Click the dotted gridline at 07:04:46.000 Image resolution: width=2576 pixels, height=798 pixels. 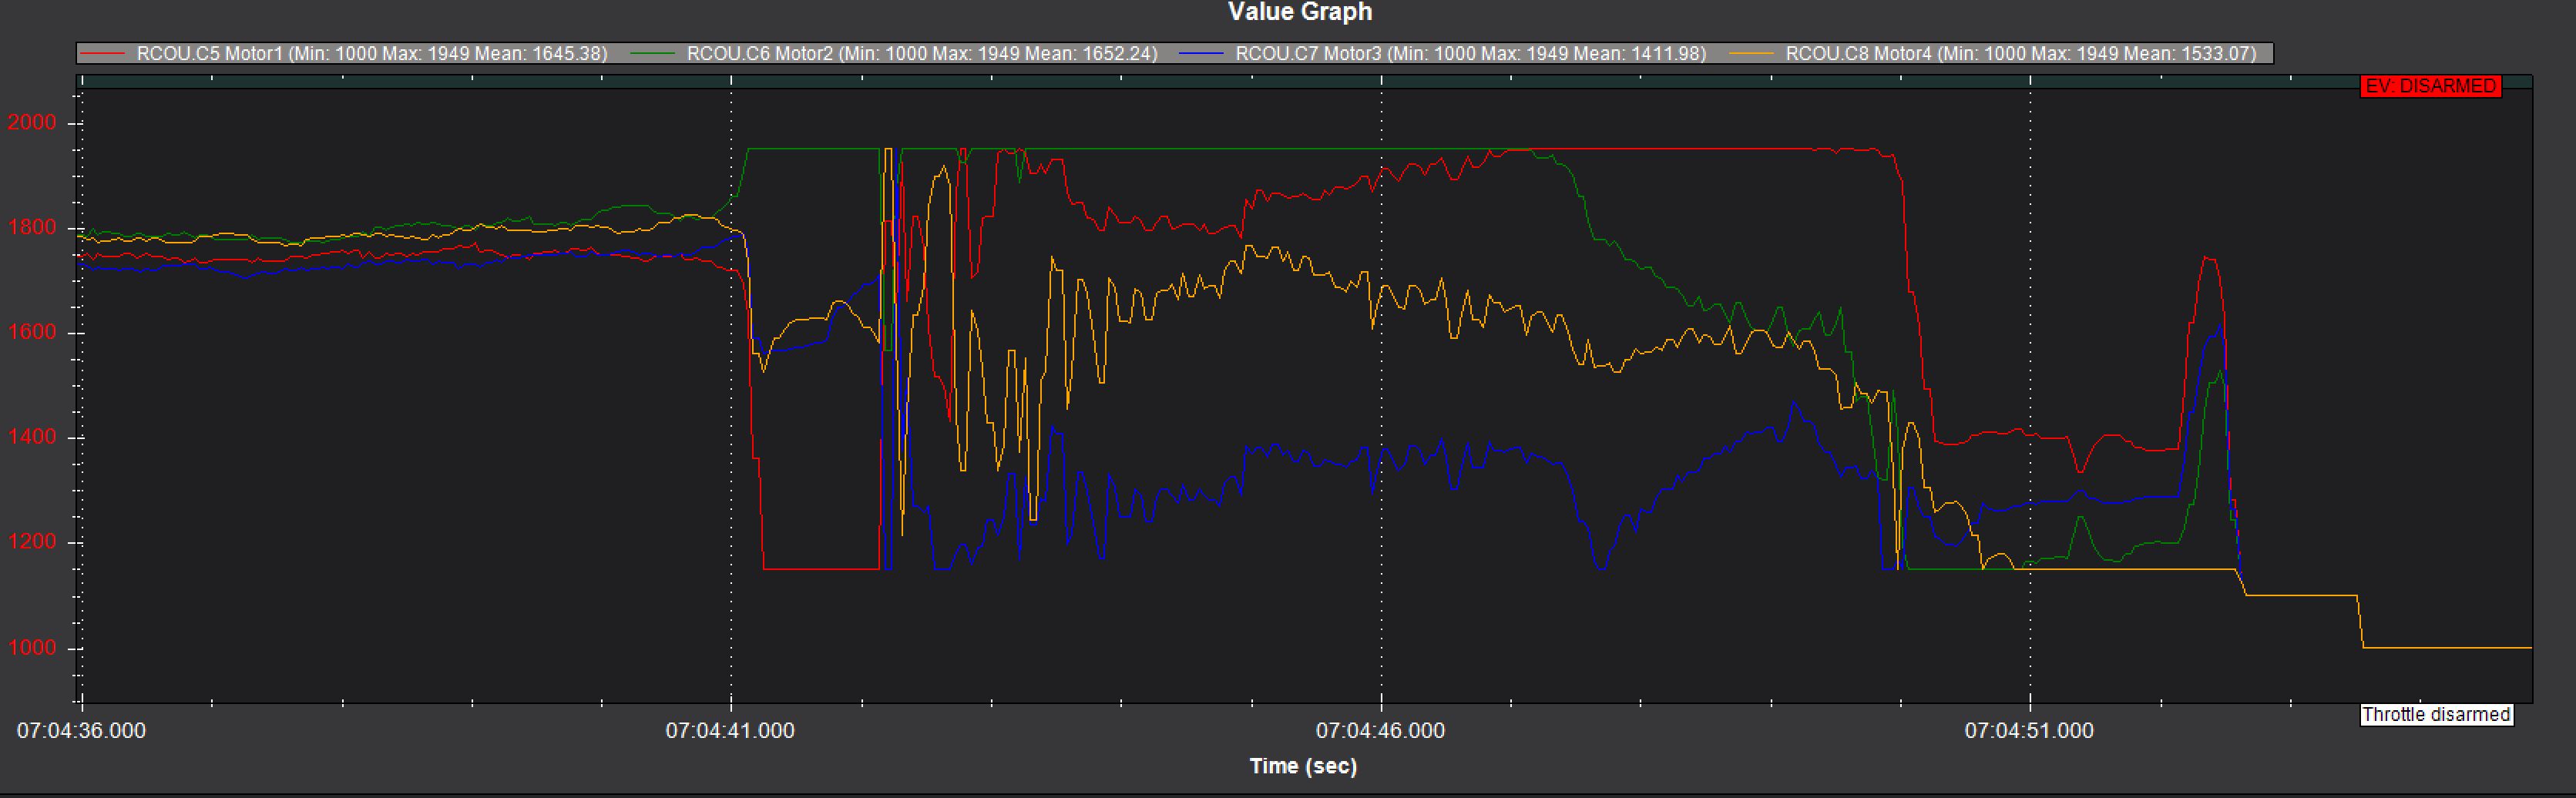(x=1379, y=400)
